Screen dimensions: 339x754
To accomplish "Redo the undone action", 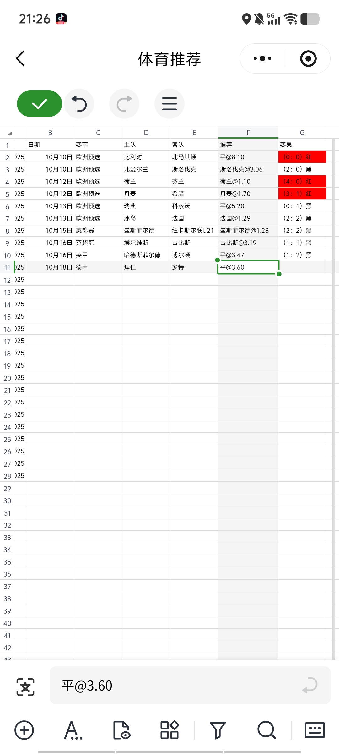I will (x=124, y=104).
